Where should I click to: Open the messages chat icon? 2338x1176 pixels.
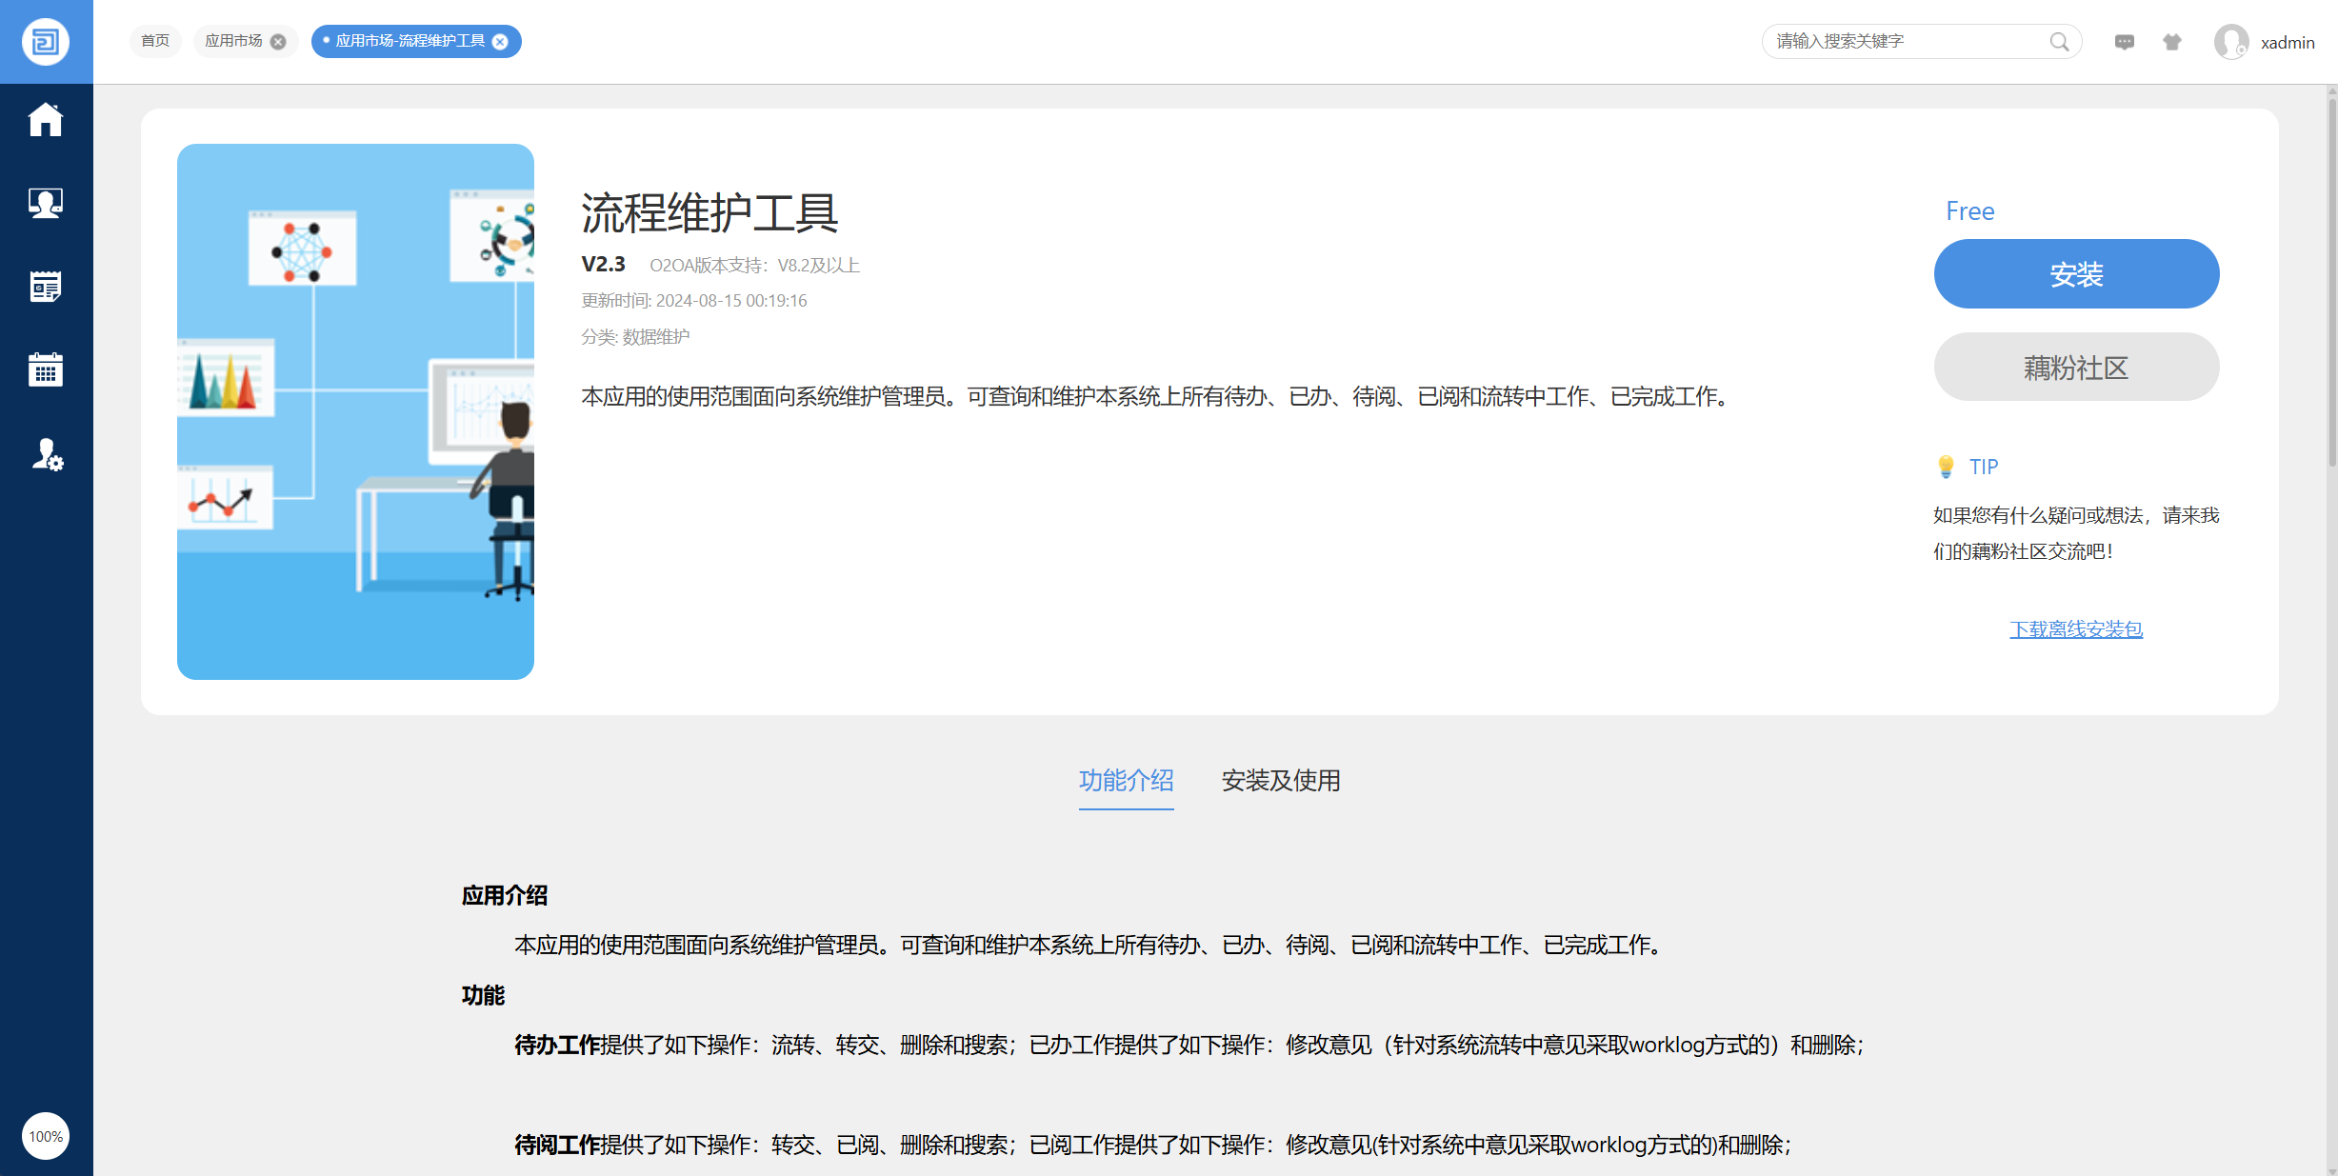click(x=2124, y=42)
